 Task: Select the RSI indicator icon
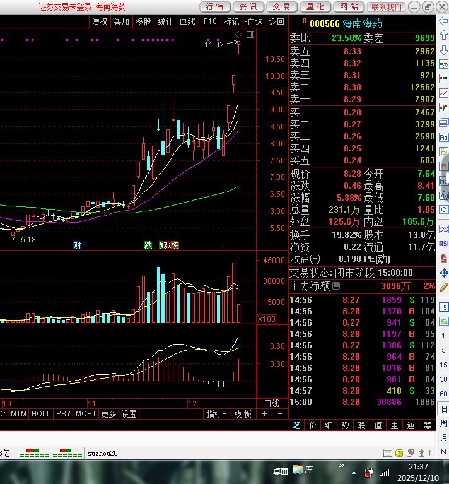pos(443,244)
